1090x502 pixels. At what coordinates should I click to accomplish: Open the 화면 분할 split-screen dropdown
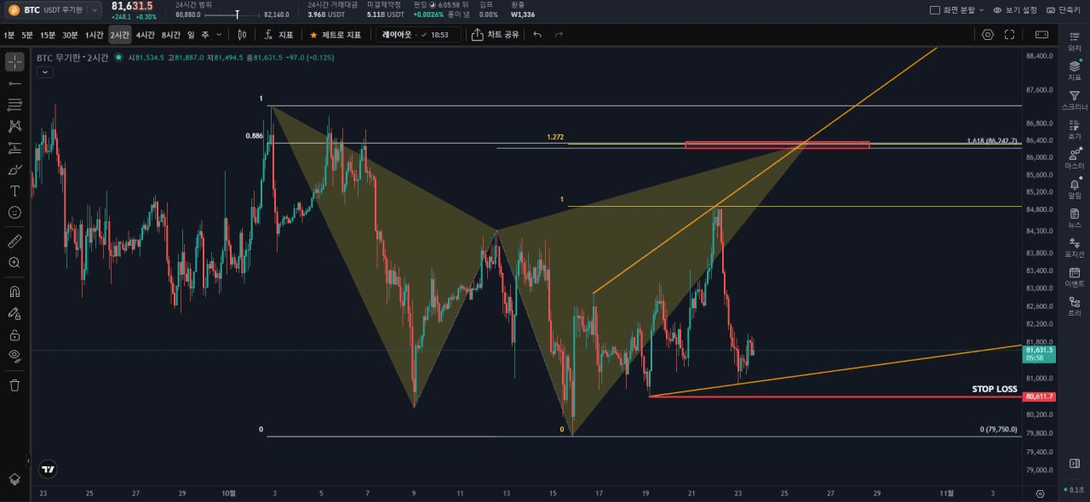(x=957, y=10)
